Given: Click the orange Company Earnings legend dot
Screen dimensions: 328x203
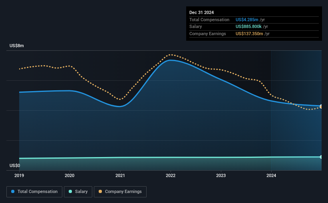Looking at the screenshot, I should (100, 191).
